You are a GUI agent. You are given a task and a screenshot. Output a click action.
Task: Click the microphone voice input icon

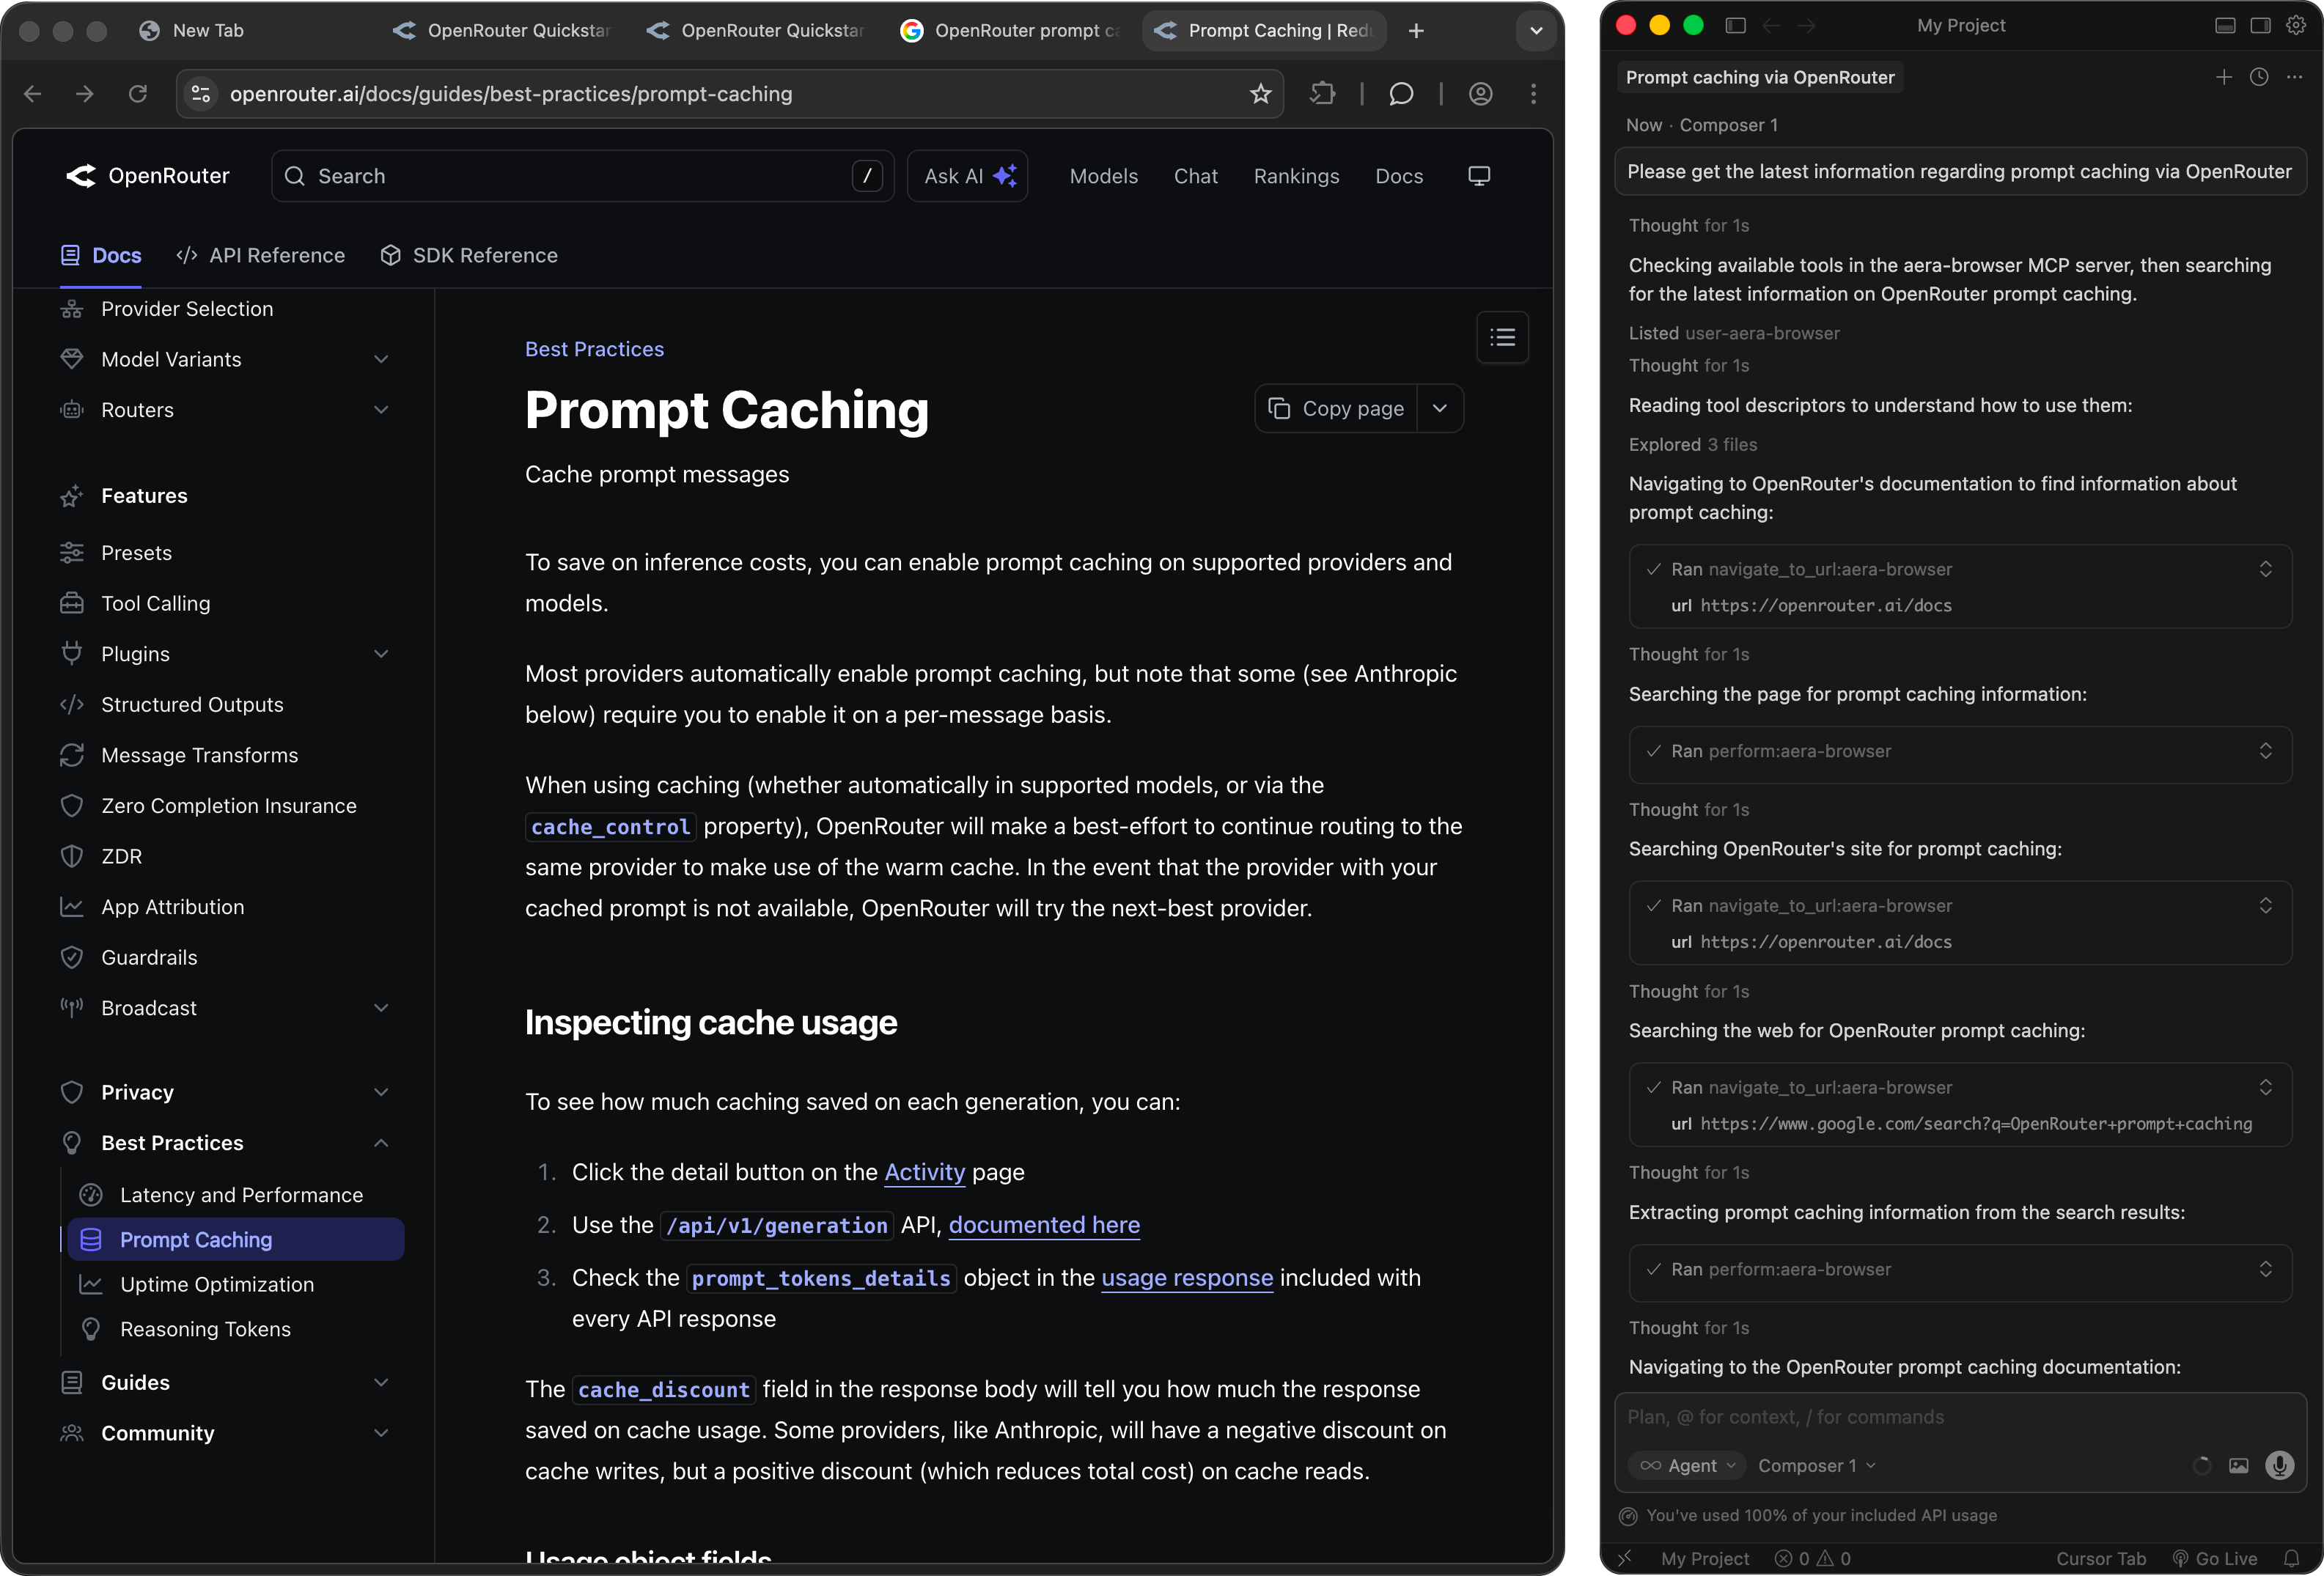pyautogui.click(x=2279, y=1465)
